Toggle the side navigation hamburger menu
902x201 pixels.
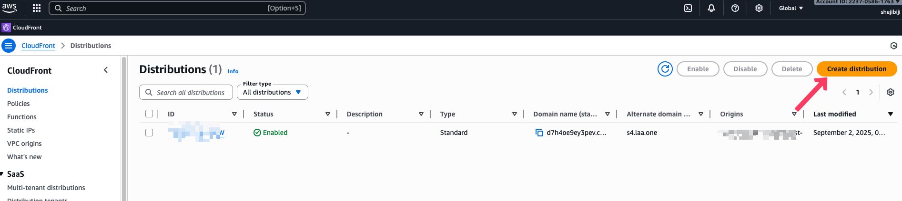click(x=9, y=46)
